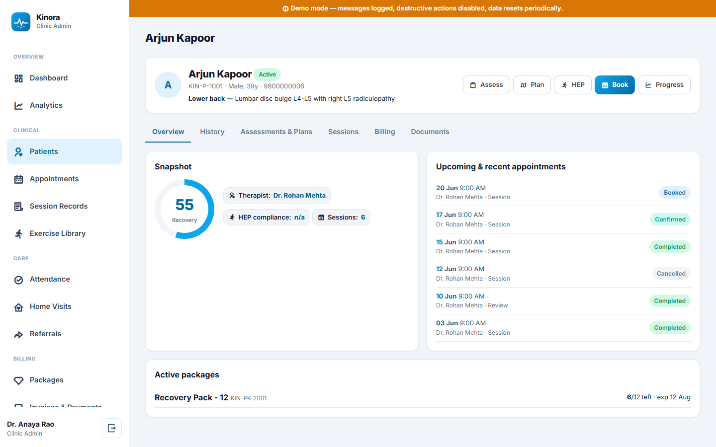
Task: Click the 55 Recovery progress ring
Action: [184, 209]
